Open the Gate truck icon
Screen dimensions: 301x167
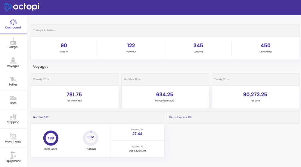click(13, 98)
